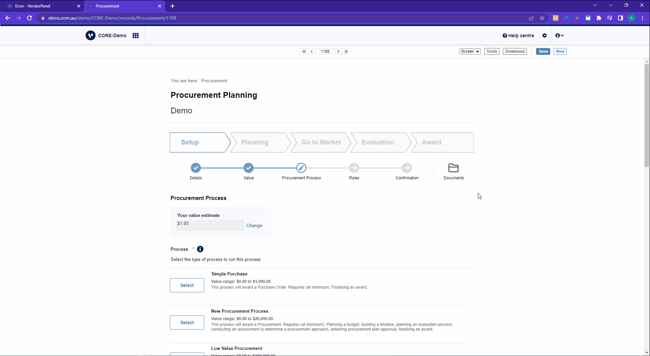650x356 pixels.
Task: Click the Chrome profile avatar
Action: click(631, 18)
